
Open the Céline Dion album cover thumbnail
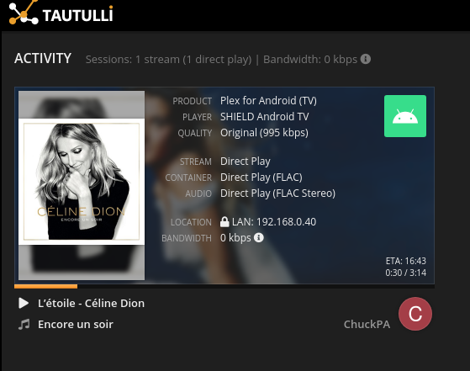82,185
